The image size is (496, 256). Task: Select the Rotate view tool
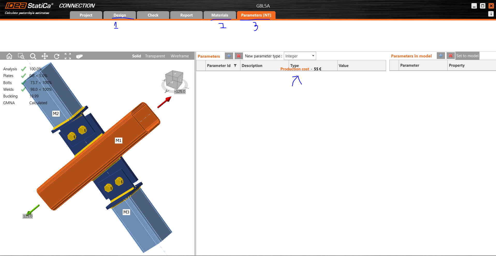tap(56, 56)
